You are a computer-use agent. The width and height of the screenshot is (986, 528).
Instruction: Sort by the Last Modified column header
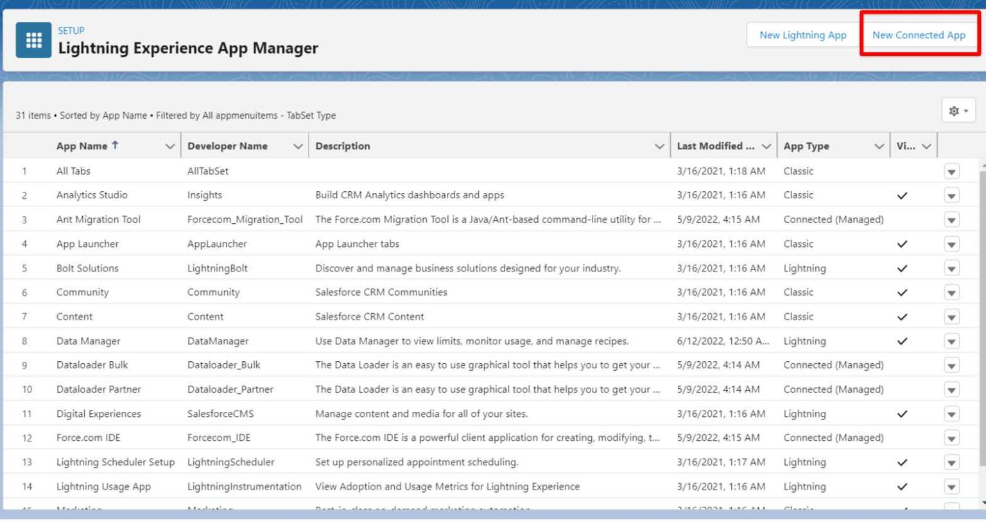(x=715, y=146)
